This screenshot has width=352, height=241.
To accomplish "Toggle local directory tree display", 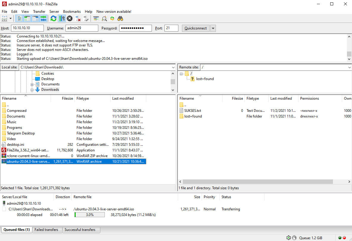I will click(27, 18).
